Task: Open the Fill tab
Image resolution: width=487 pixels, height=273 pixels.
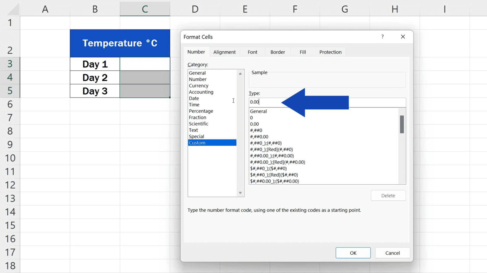Action: coord(302,52)
